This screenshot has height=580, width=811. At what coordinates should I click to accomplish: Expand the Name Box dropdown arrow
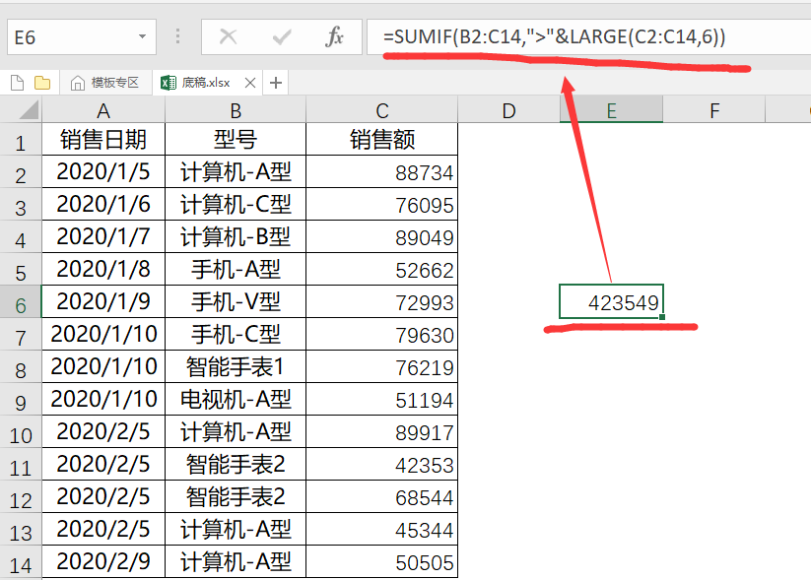[x=143, y=37]
